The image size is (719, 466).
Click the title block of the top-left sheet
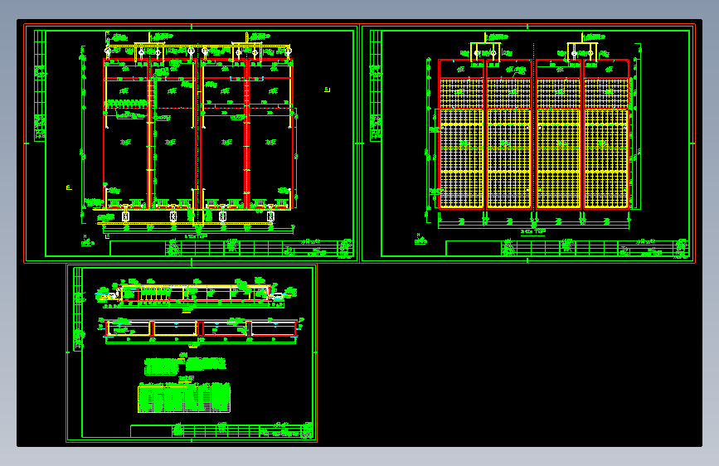[x=231, y=248]
